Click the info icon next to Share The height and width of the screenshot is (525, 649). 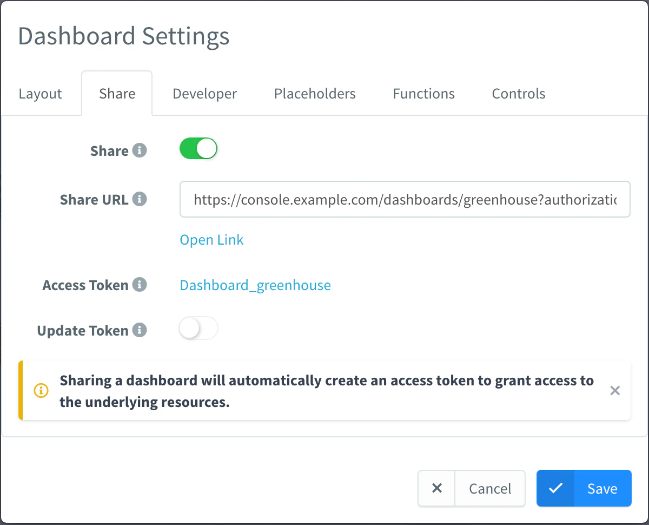click(x=140, y=150)
